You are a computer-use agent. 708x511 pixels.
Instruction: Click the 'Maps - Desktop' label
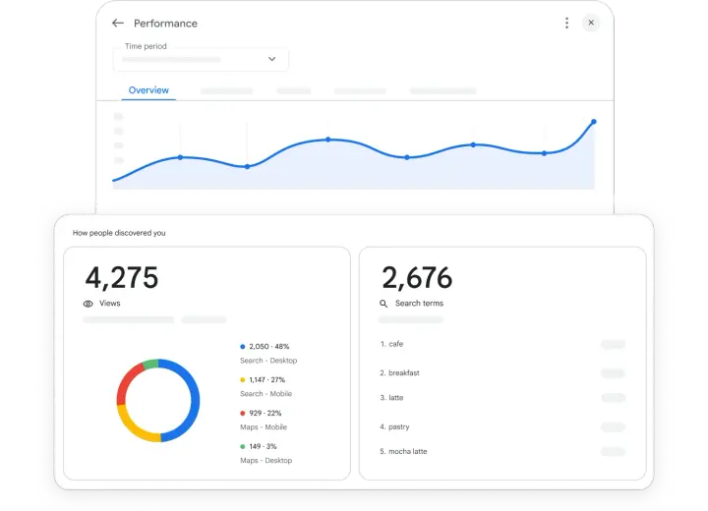265,461
